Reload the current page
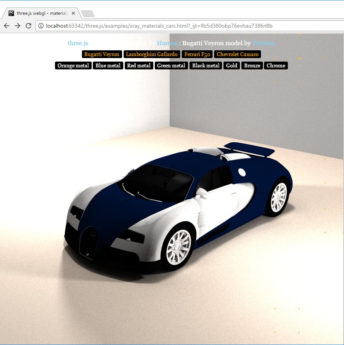Image resolution: width=344 pixels, height=345 pixels. pyautogui.click(x=28, y=26)
